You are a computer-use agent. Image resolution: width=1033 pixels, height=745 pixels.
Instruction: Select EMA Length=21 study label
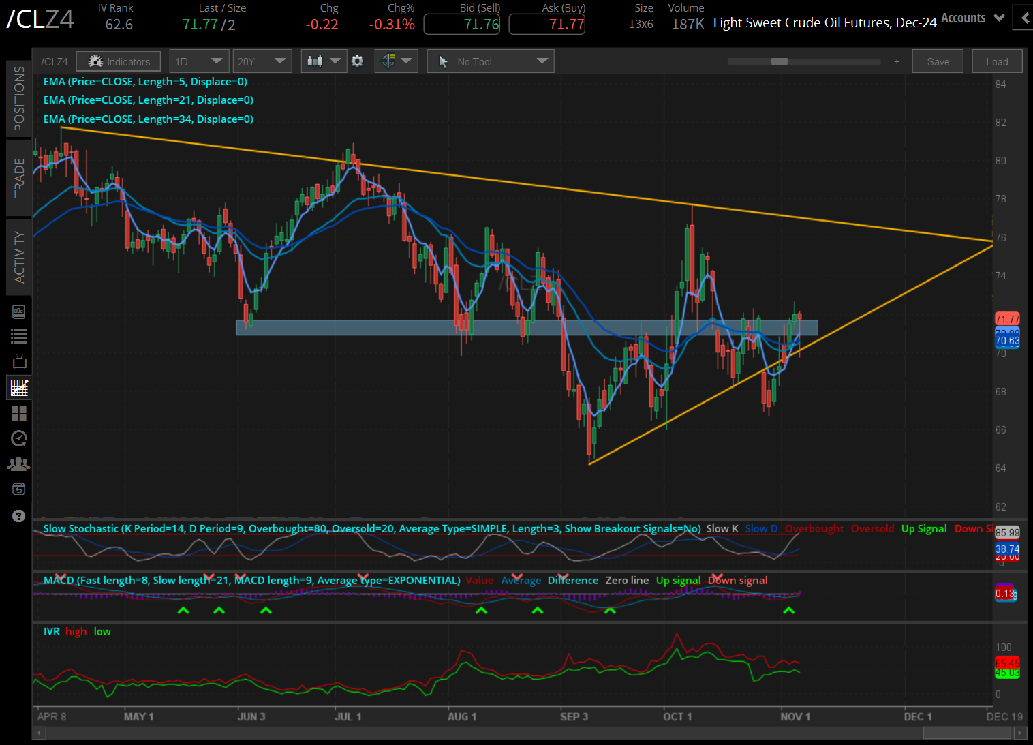149,100
